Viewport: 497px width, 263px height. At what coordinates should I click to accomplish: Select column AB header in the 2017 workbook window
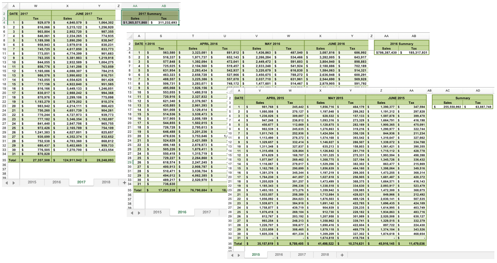(164, 6)
